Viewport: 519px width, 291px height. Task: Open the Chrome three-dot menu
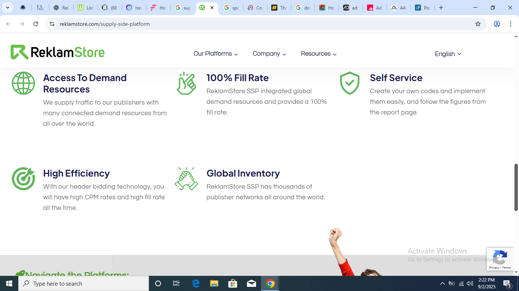(x=511, y=24)
